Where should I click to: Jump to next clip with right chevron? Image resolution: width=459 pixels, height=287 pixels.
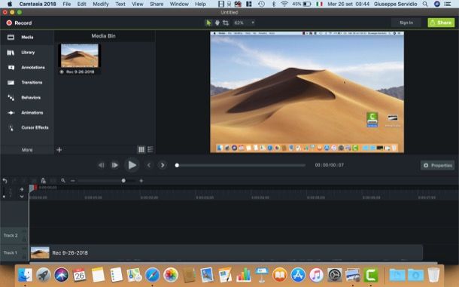(163, 165)
